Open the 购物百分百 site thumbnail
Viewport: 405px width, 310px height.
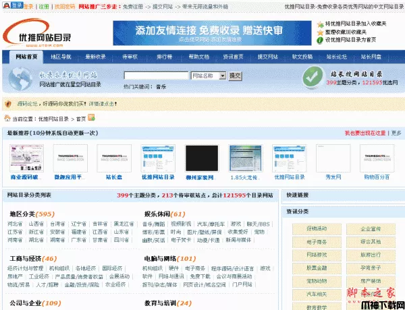[377, 158]
